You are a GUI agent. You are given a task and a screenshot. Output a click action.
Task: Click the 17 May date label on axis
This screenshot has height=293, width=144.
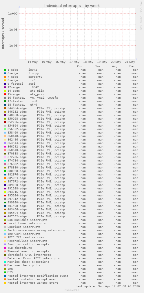(x=74, y=62)
